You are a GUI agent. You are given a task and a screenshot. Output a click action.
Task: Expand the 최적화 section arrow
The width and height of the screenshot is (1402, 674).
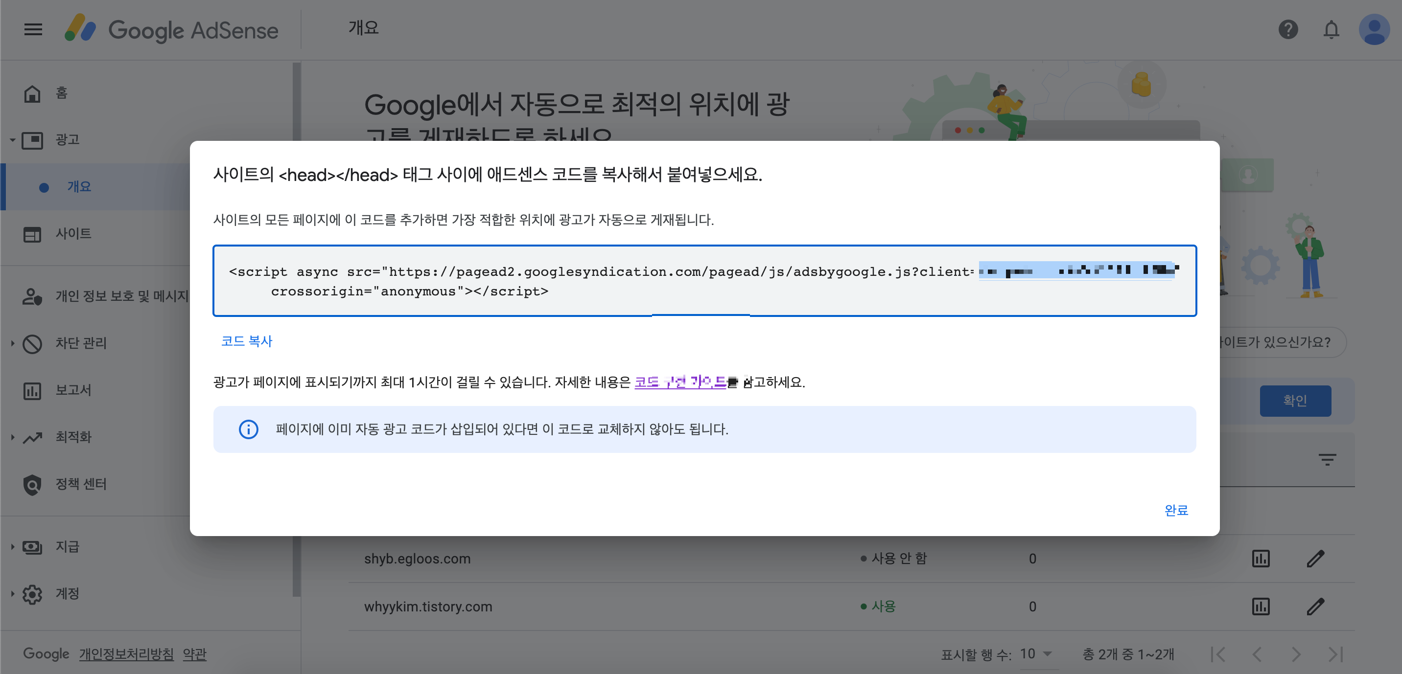pyautogui.click(x=13, y=437)
